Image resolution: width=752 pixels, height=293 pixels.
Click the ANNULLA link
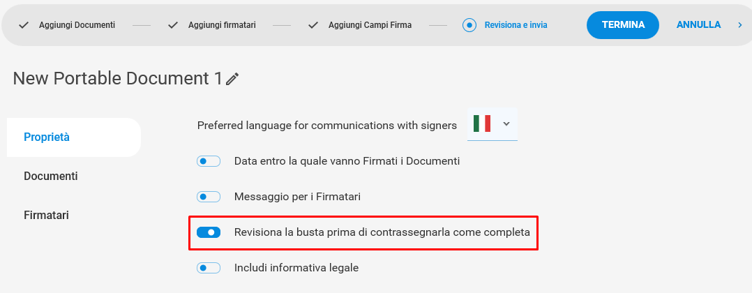(x=698, y=25)
